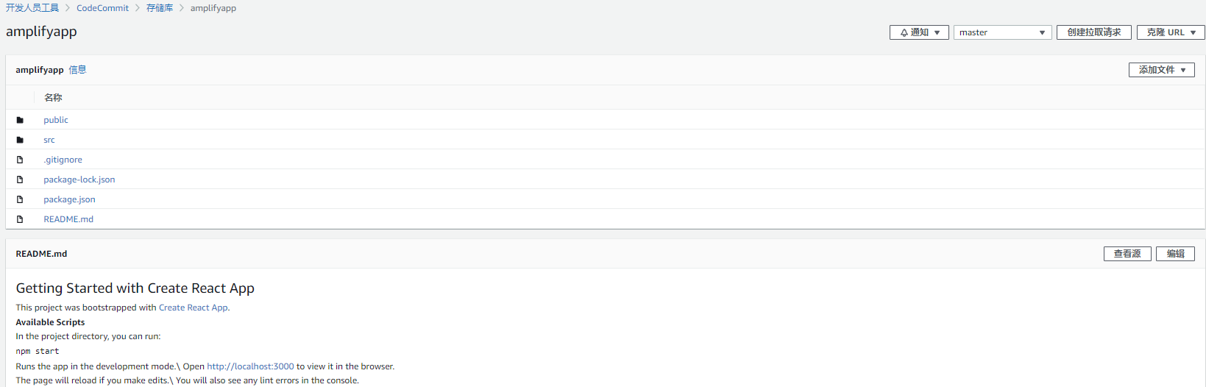
Task: Click the src folder icon
Action: click(x=20, y=140)
